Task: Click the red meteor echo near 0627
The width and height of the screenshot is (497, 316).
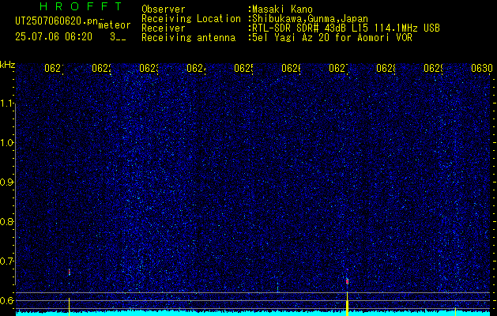Action: tap(347, 281)
